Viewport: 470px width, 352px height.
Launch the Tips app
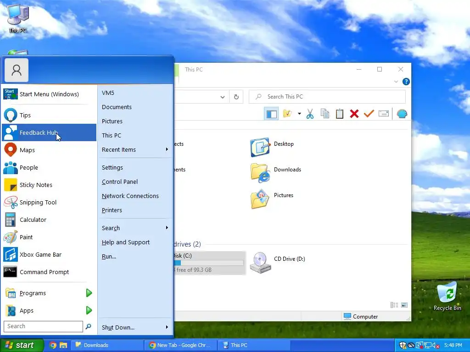tap(49, 115)
